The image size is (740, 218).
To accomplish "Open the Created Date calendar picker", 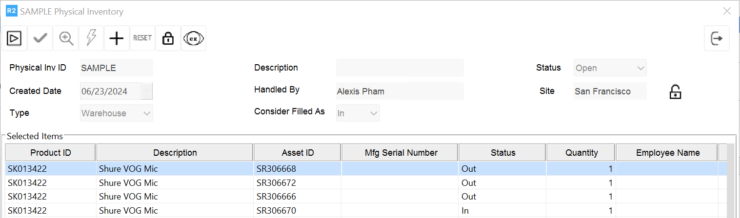I will (147, 91).
